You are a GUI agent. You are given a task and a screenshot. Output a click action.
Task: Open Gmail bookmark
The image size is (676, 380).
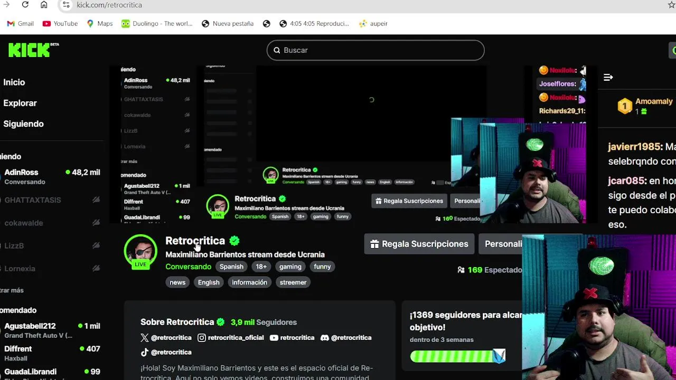21,24
